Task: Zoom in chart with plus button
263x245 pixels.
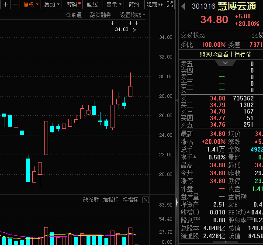Action: point(5,4)
